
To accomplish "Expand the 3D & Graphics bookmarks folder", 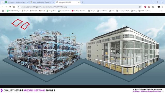I will [x=144, y=11].
